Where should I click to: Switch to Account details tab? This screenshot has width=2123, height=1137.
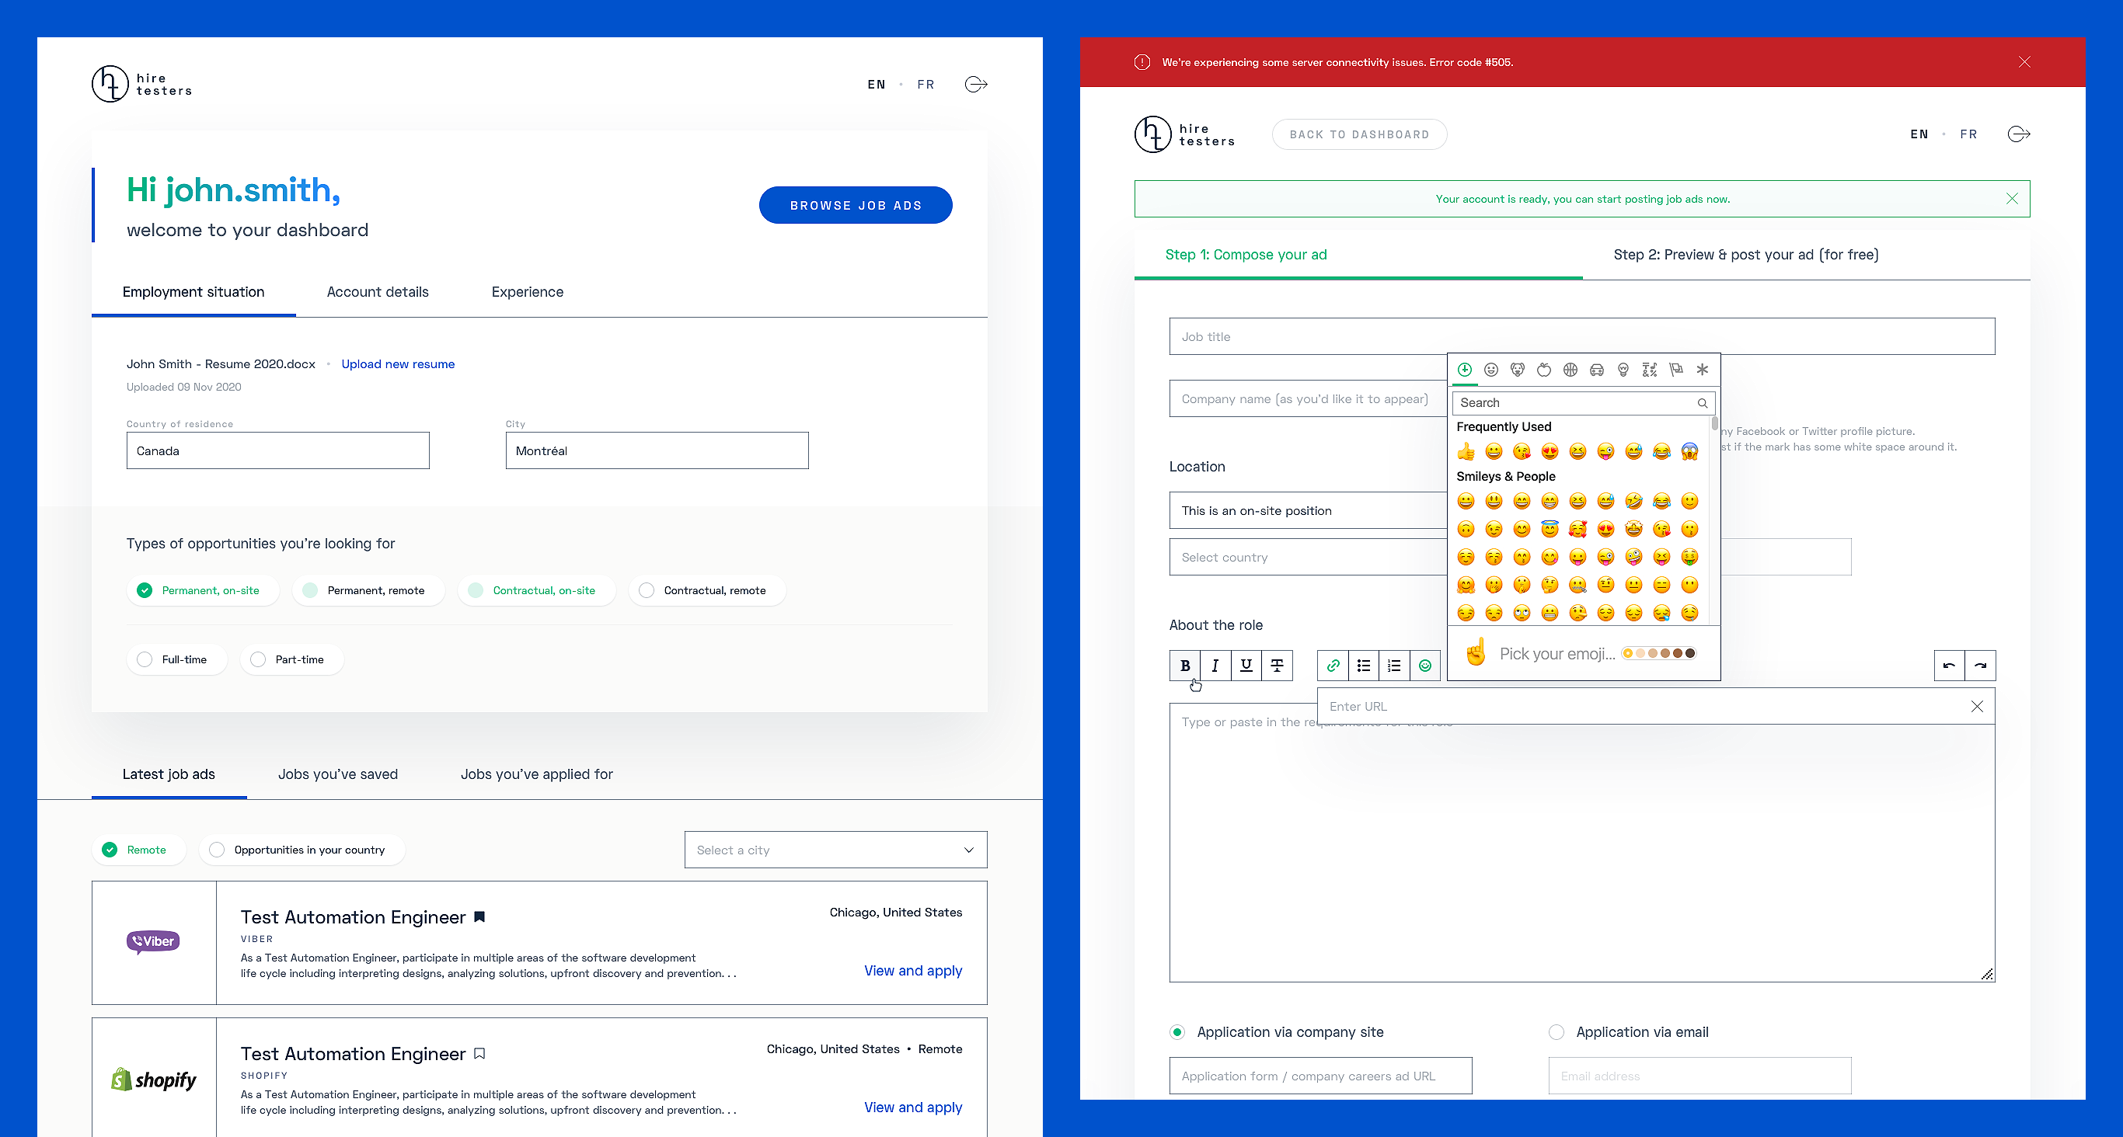pos(378,292)
